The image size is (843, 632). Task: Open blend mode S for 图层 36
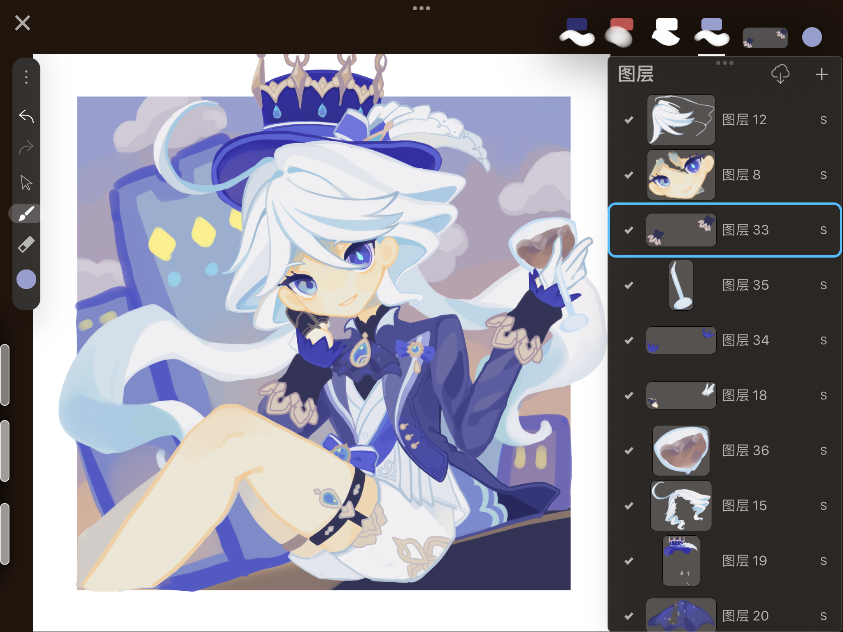pyautogui.click(x=823, y=451)
